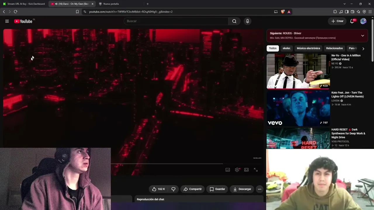Image resolution: width=374 pixels, height=210 pixels.
Task: Open the Leo AI sparkle icon
Action: pos(358,12)
